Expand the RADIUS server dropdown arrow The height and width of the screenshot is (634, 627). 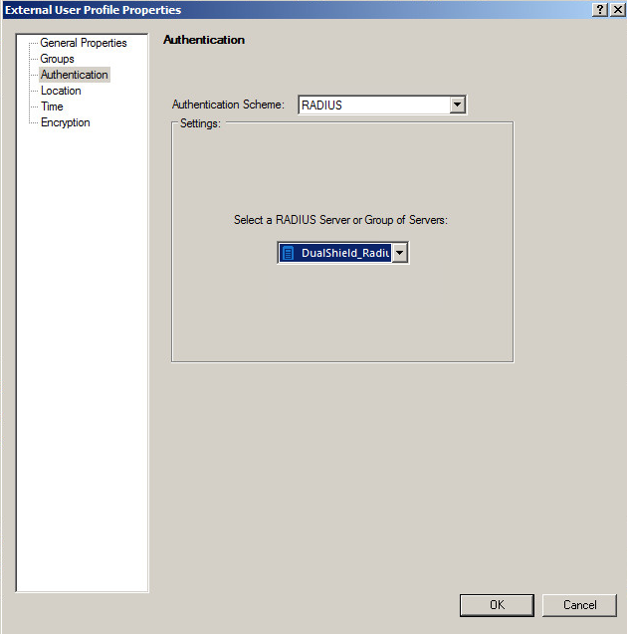[x=399, y=253]
